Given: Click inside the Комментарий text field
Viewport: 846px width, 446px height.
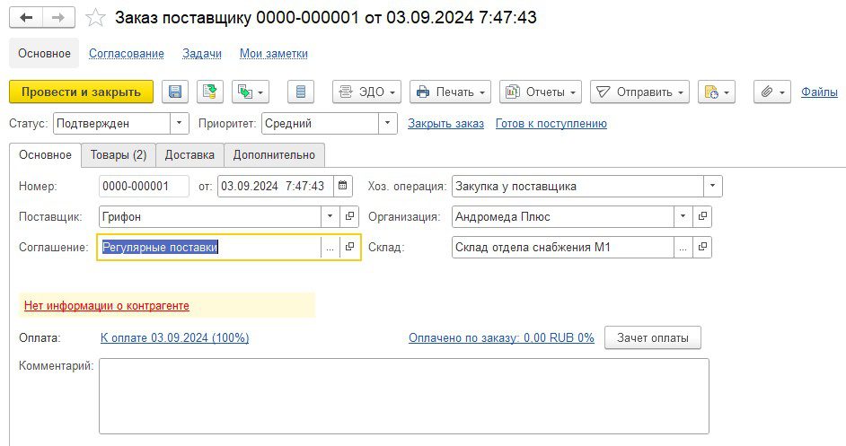Looking at the screenshot, I should [403, 396].
